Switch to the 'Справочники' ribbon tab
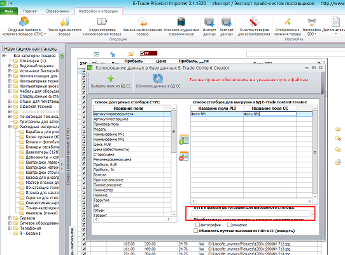Screen dimensions: 345x255 (58, 11)
